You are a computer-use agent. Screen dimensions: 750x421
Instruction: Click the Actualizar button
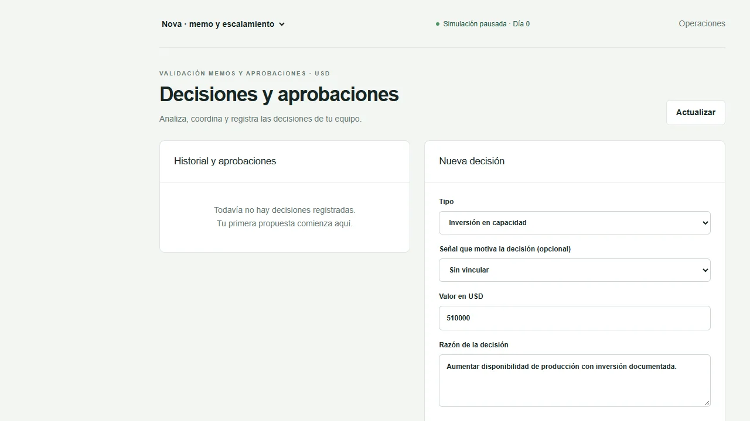point(696,112)
